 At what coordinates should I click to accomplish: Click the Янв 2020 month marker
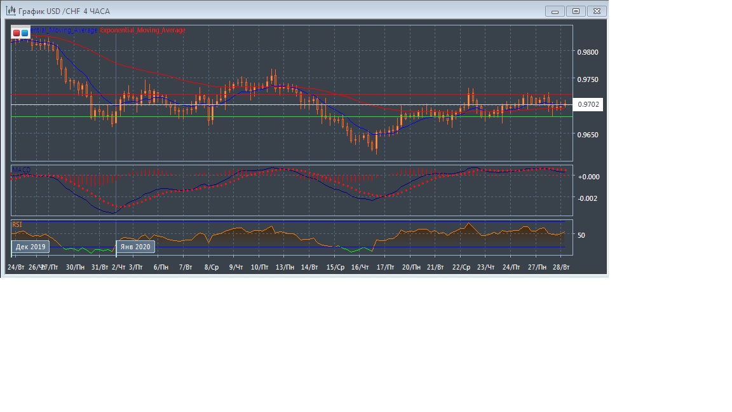click(135, 247)
